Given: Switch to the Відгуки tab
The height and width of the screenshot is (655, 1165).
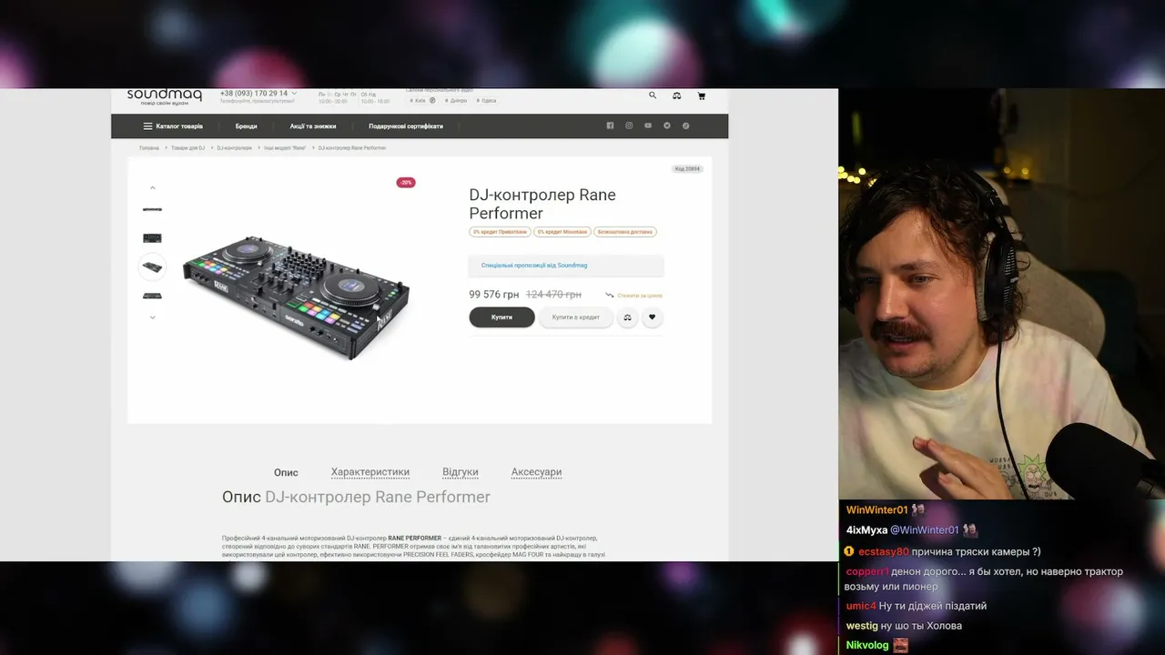Looking at the screenshot, I should pos(461,473).
